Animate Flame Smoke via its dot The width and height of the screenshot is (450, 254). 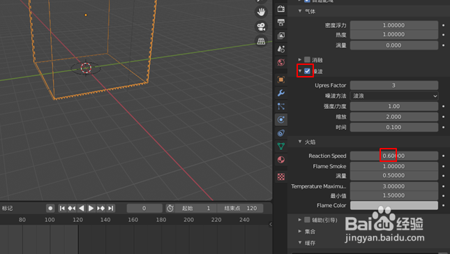pyautogui.click(x=444, y=166)
